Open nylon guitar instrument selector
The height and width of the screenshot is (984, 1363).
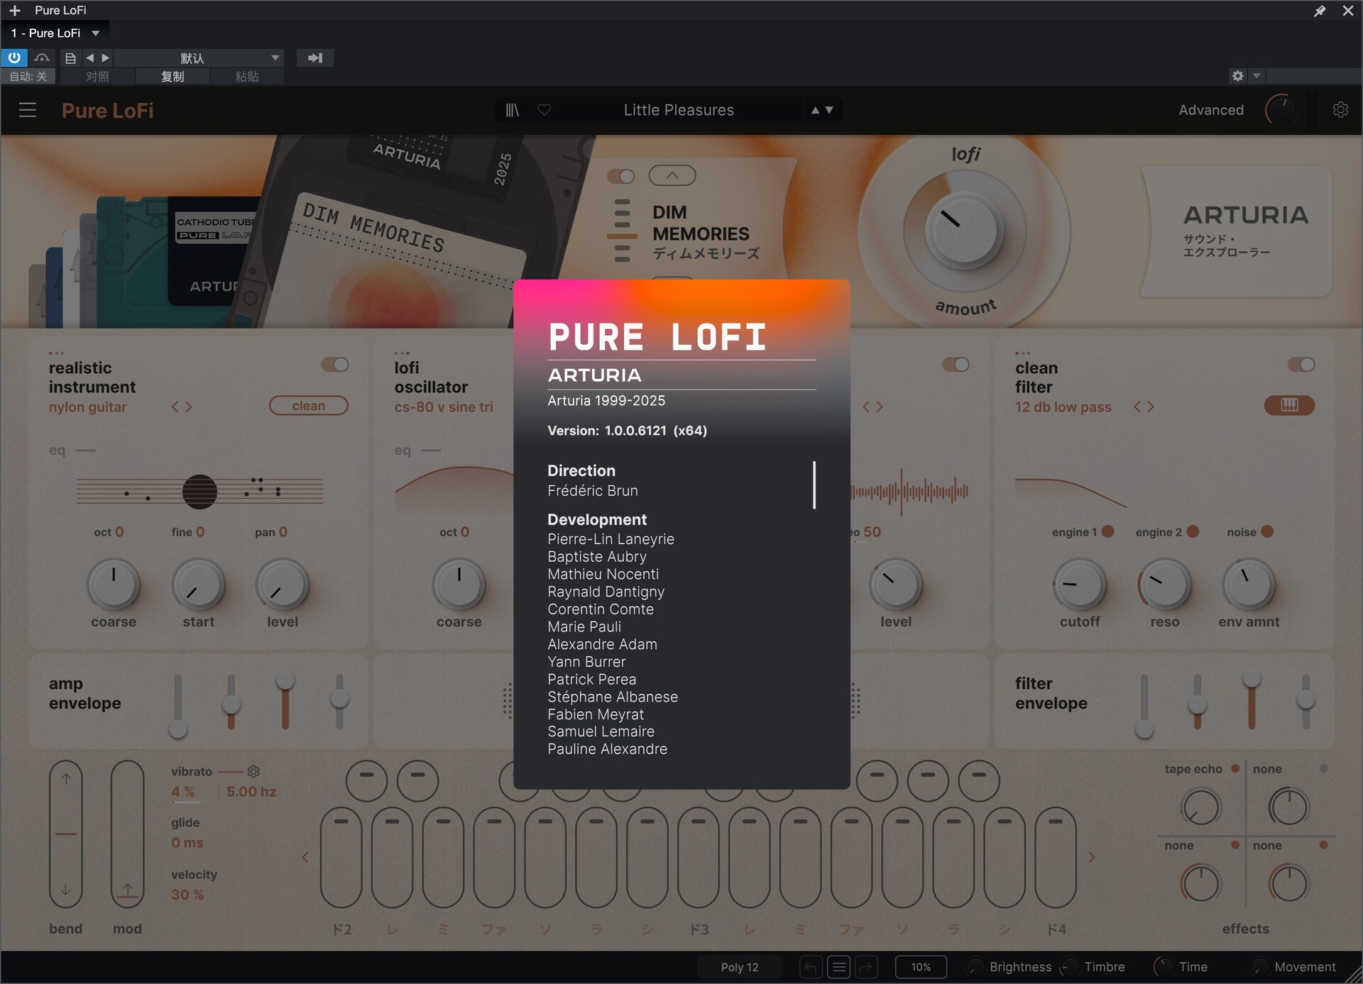(x=88, y=407)
